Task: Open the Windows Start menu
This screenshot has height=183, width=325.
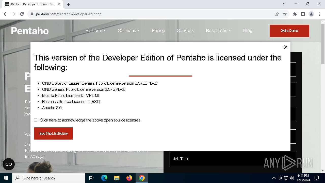Action: [6, 178]
